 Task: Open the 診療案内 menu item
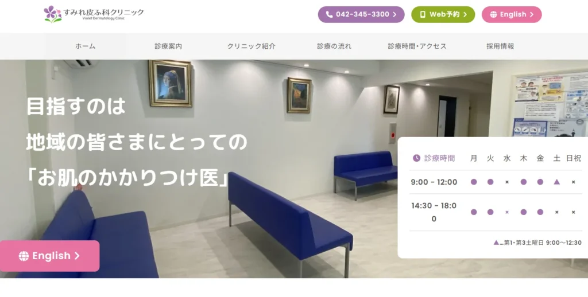click(x=168, y=46)
